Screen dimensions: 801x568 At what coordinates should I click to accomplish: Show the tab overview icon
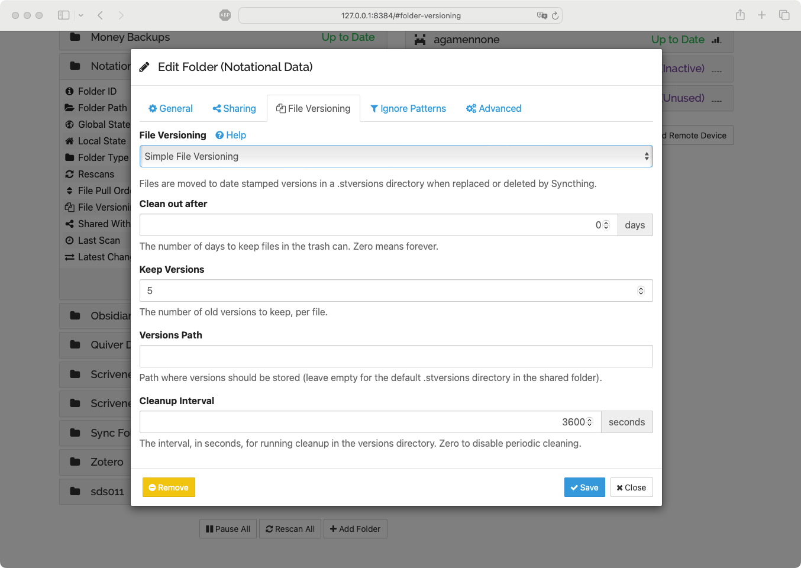coord(784,15)
